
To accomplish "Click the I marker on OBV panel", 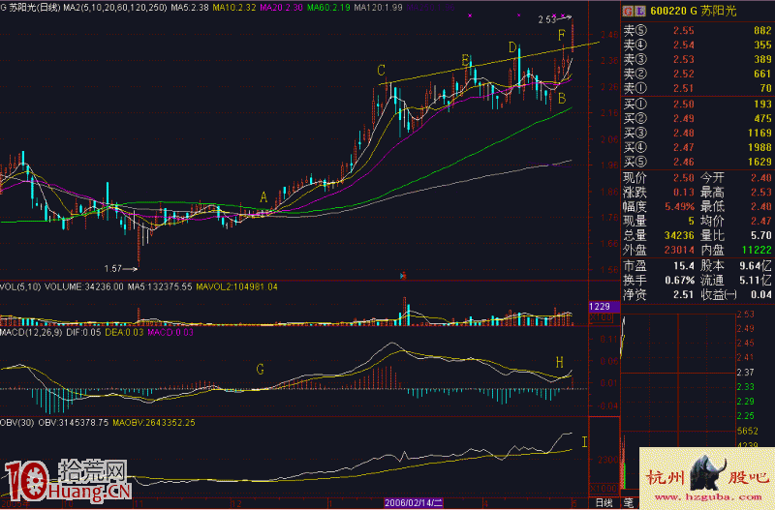I will (x=583, y=442).
